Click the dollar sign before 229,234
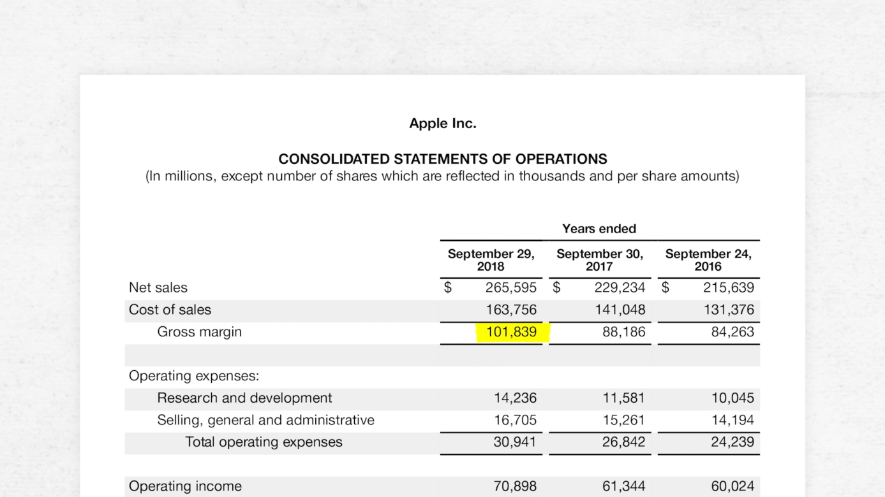This screenshot has width=885, height=497. click(557, 288)
